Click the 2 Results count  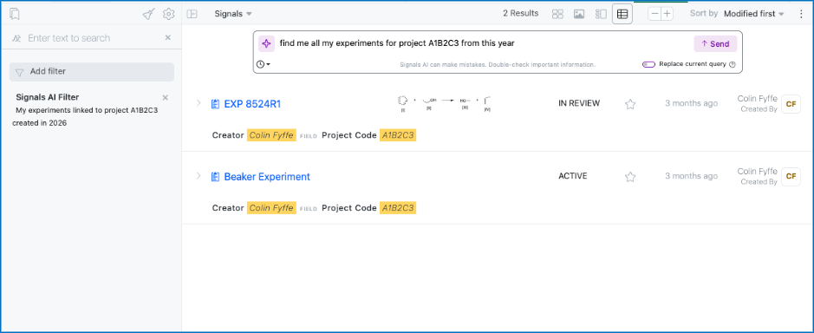click(520, 14)
